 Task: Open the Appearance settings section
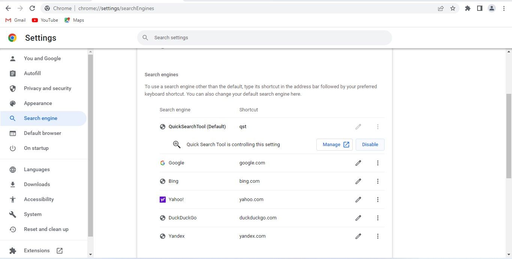(x=38, y=103)
